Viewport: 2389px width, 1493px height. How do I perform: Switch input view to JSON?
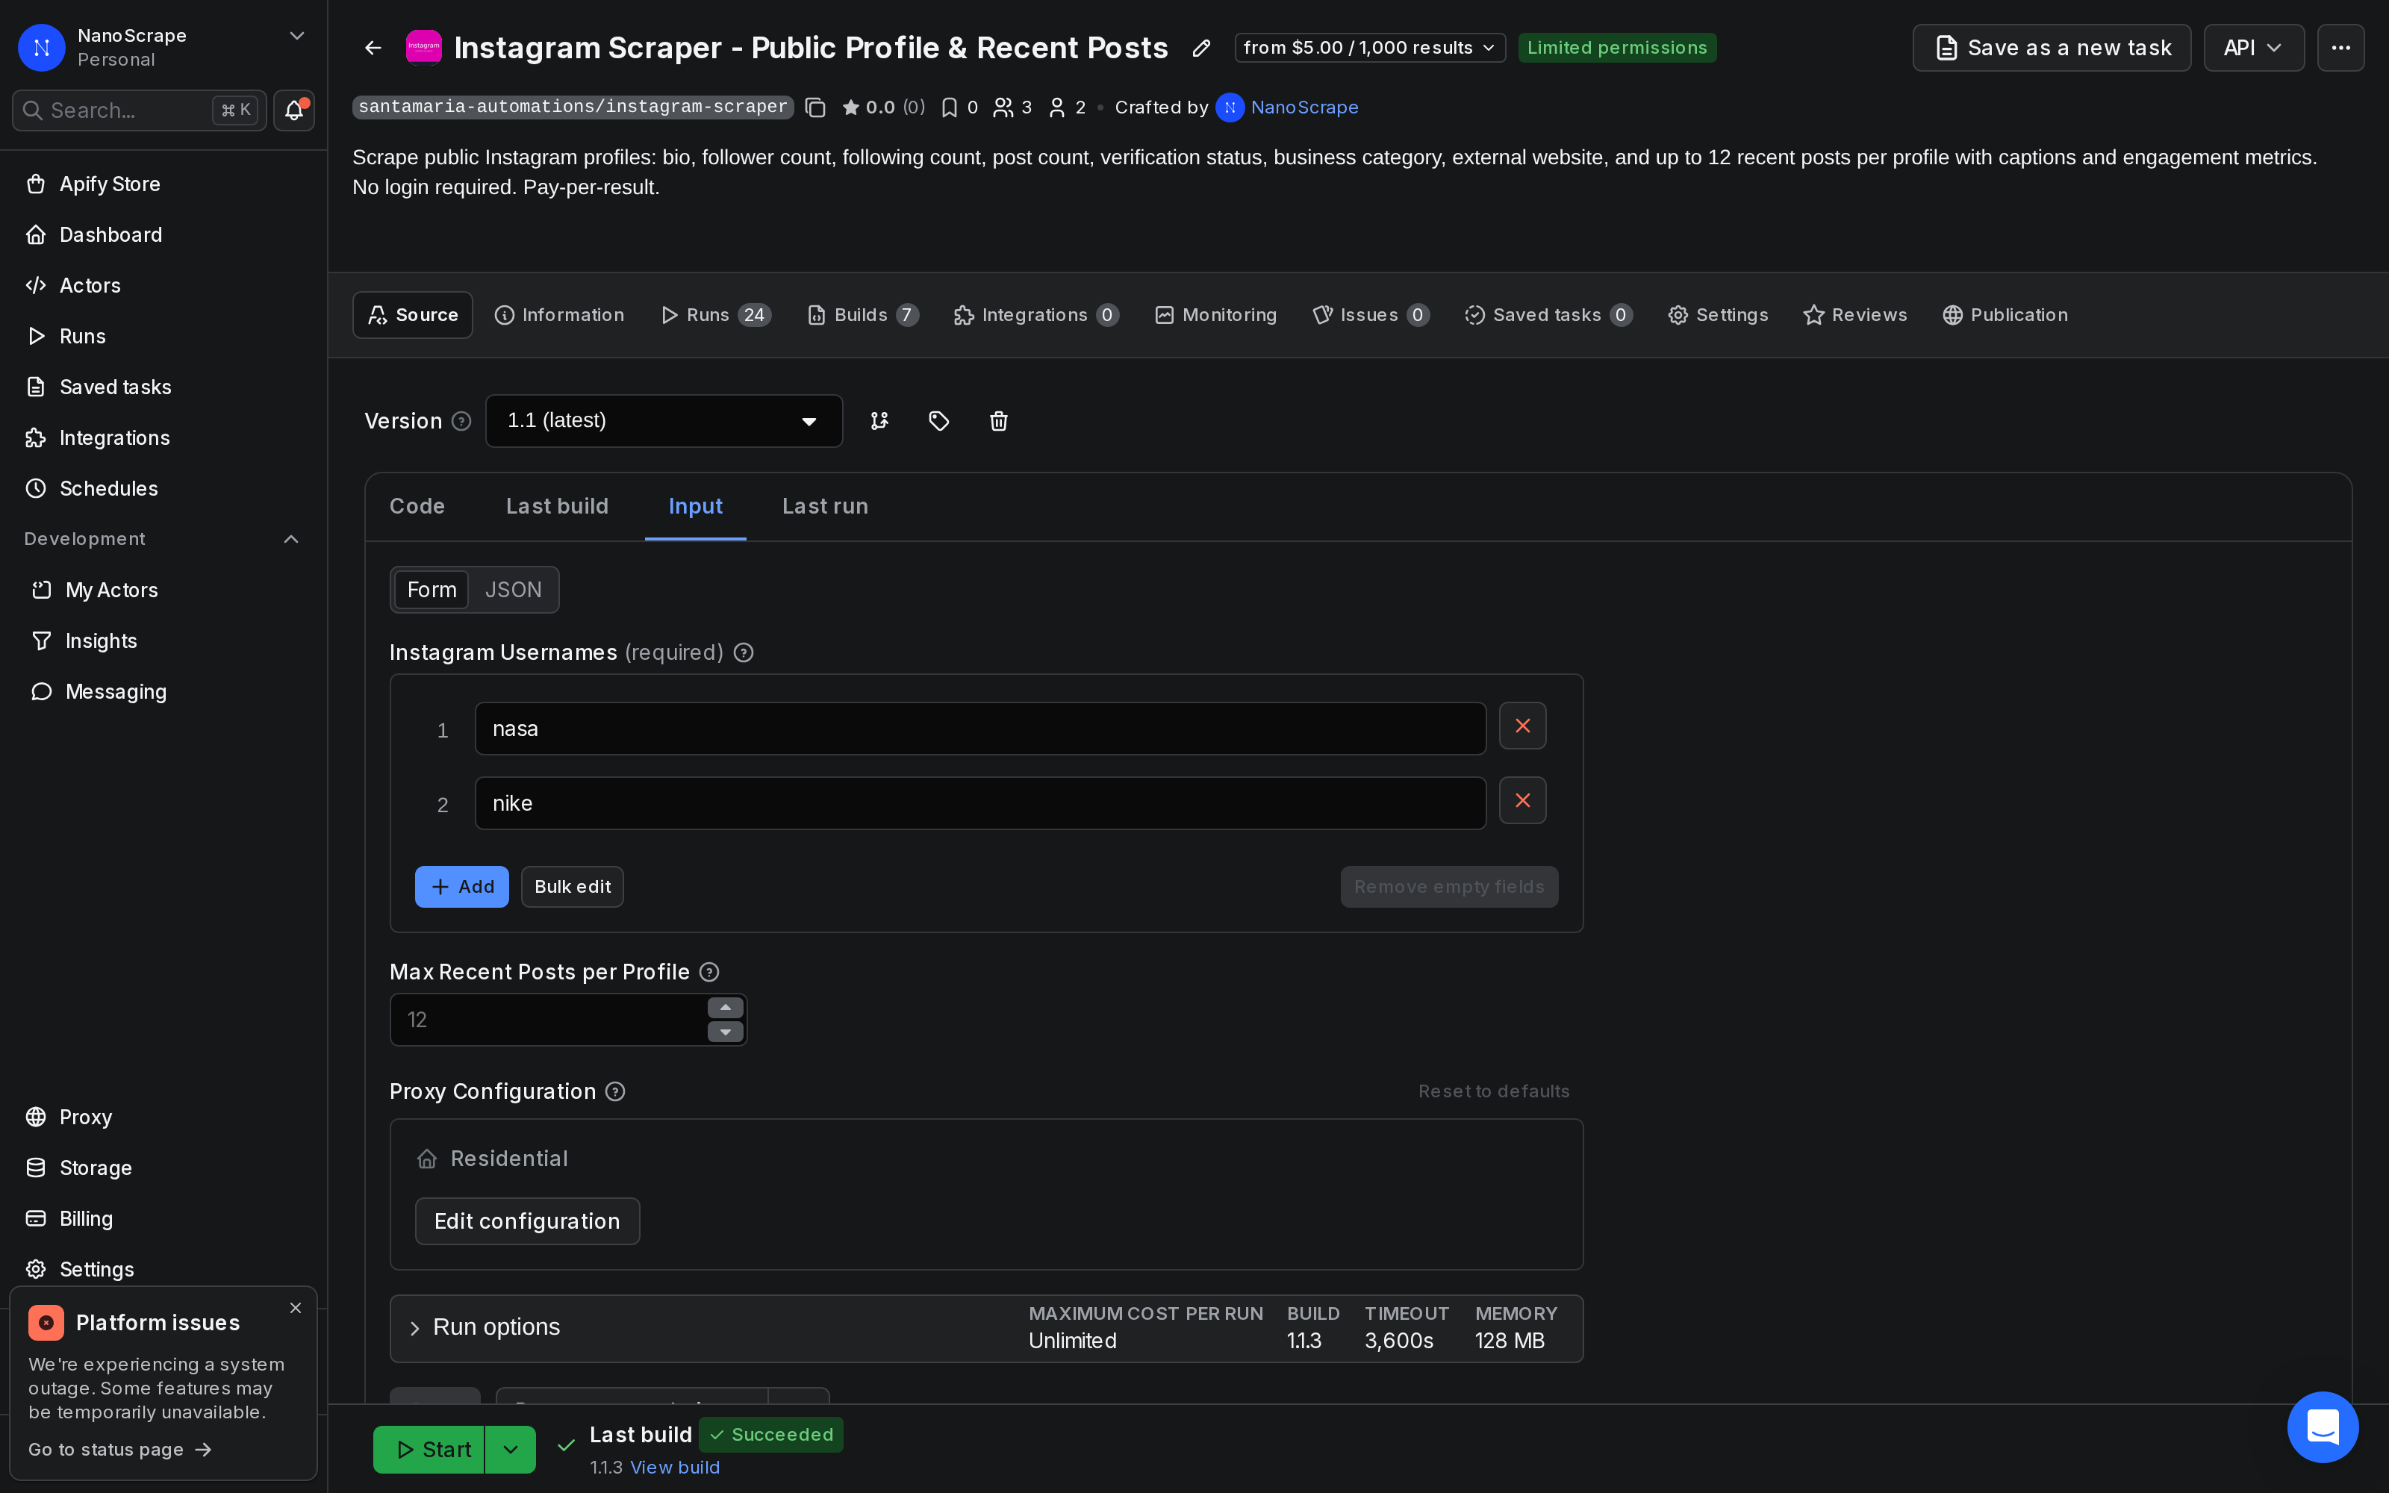512,590
